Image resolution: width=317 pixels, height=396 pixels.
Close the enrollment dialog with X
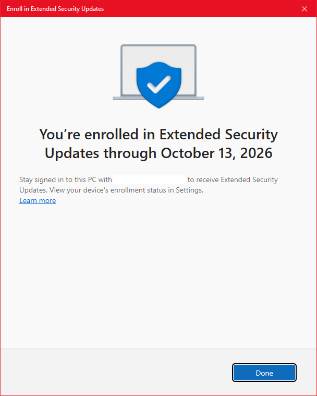pos(304,9)
